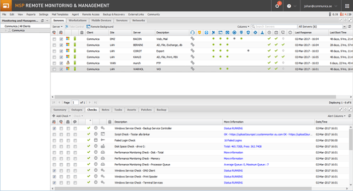Toggle the first checkbox in WARHOL row

(x=54, y=69)
